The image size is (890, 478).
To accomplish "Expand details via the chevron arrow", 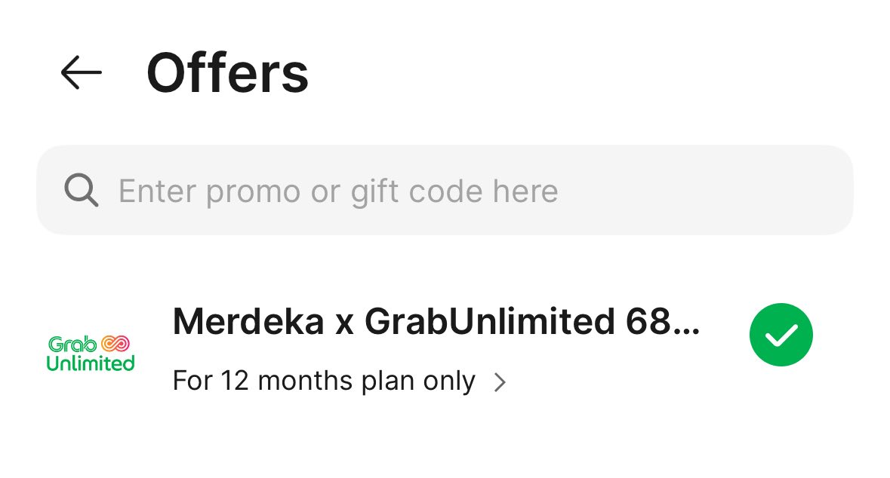I will tap(500, 383).
